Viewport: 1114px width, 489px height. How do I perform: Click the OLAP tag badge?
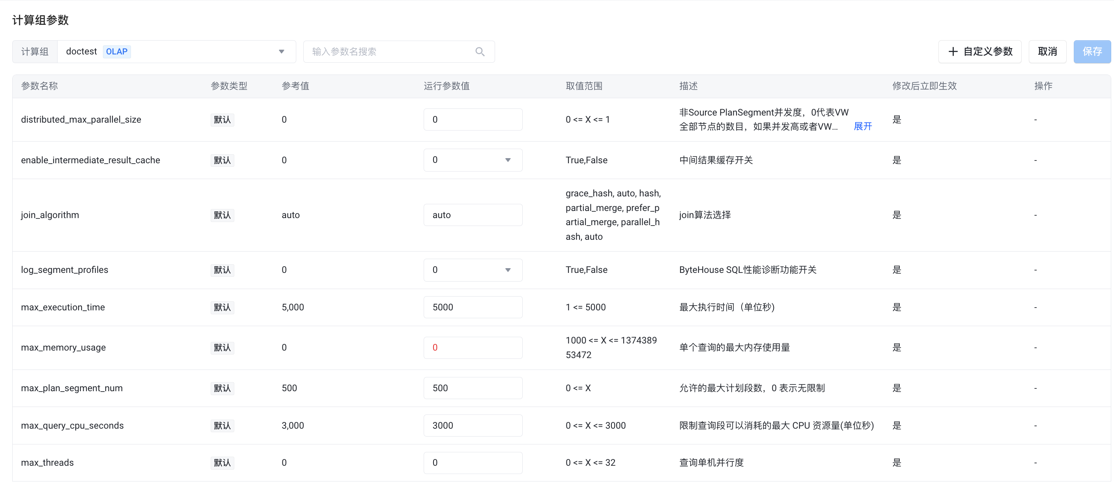click(x=116, y=51)
